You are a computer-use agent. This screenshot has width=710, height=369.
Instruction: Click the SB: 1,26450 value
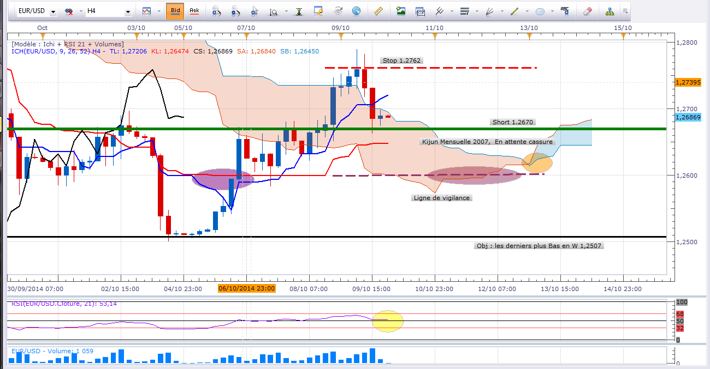point(299,51)
